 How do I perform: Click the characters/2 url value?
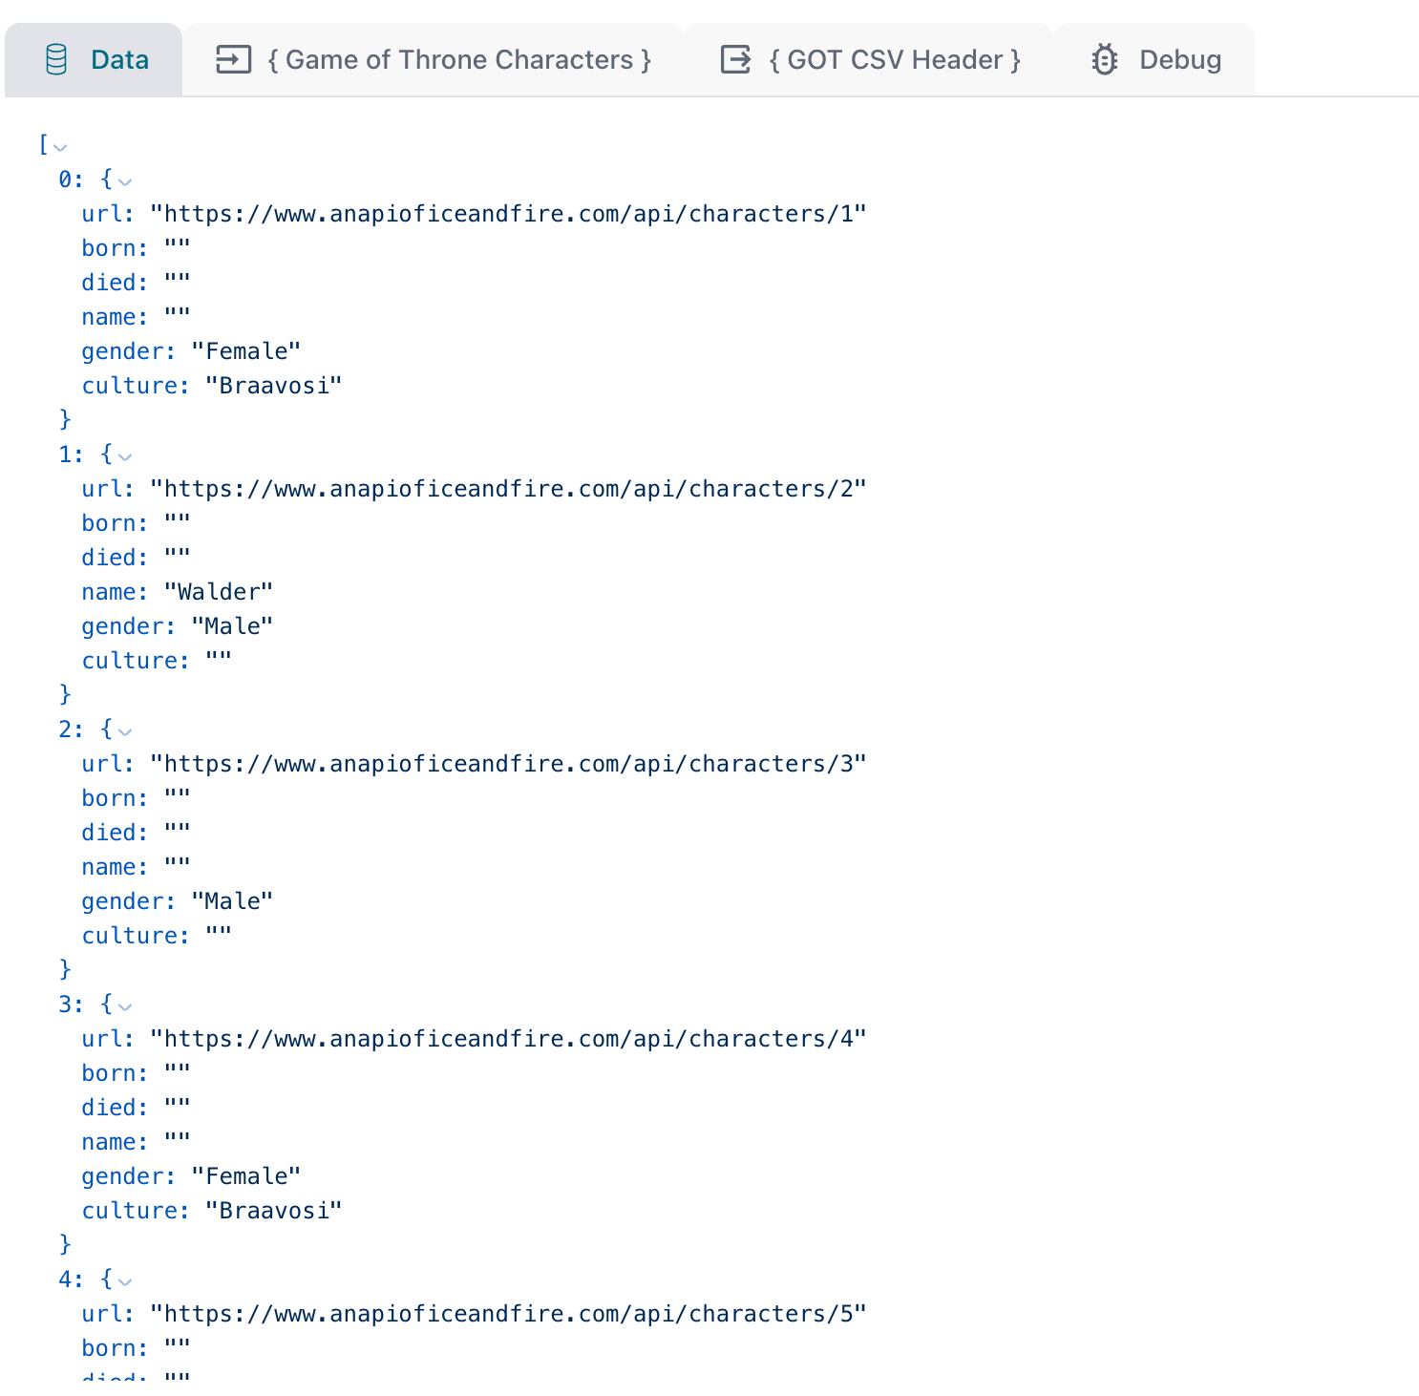point(508,489)
